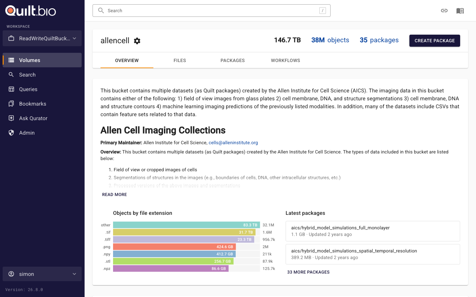Click the cells@alleninstitute.org email link
Image resolution: width=476 pixels, height=297 pixels.
pos(233,143)
